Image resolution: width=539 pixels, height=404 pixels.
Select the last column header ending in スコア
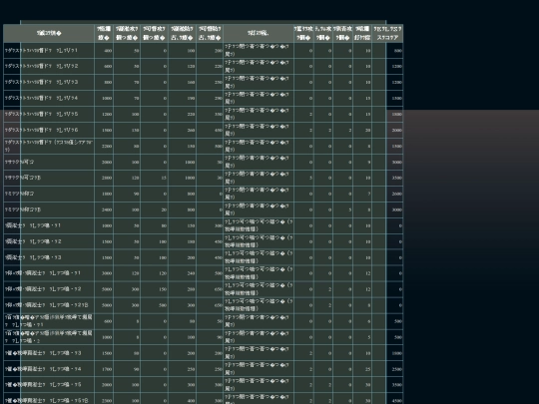click(x=387, y=33)
